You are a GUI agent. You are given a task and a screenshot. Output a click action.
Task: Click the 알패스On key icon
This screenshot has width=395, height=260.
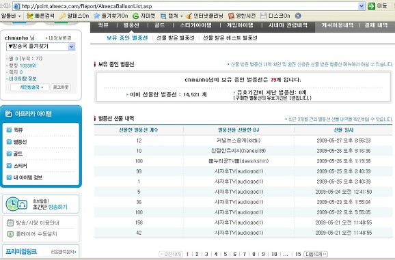point(62,16)
